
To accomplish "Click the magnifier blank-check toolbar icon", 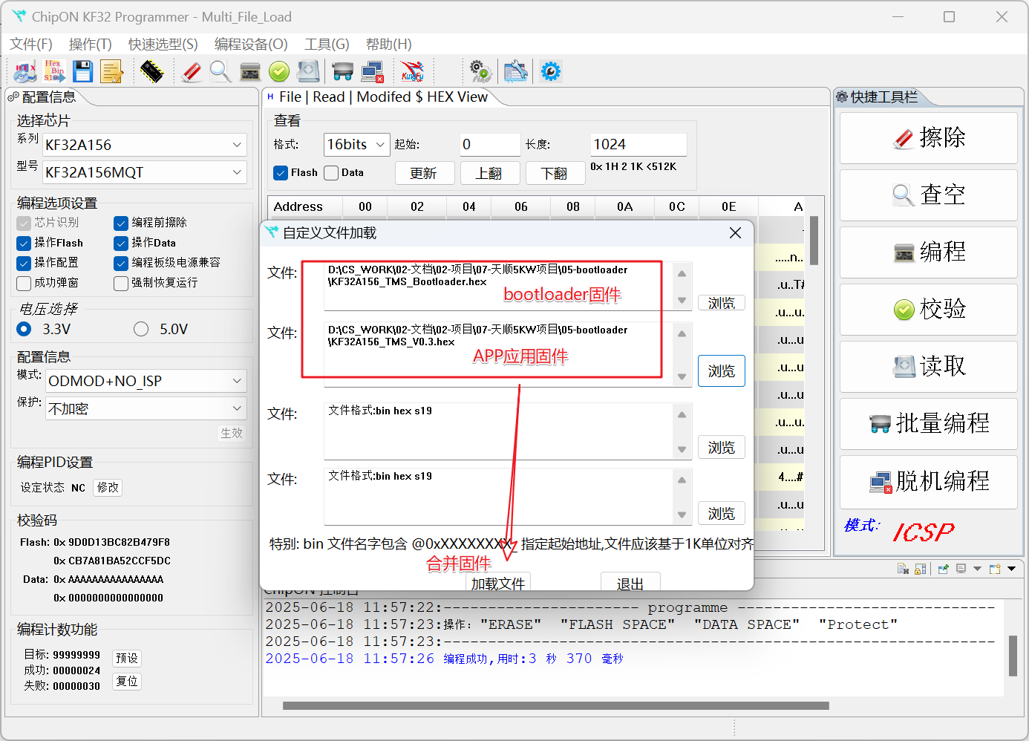I will pyautogui.click(x=220, y=72).
